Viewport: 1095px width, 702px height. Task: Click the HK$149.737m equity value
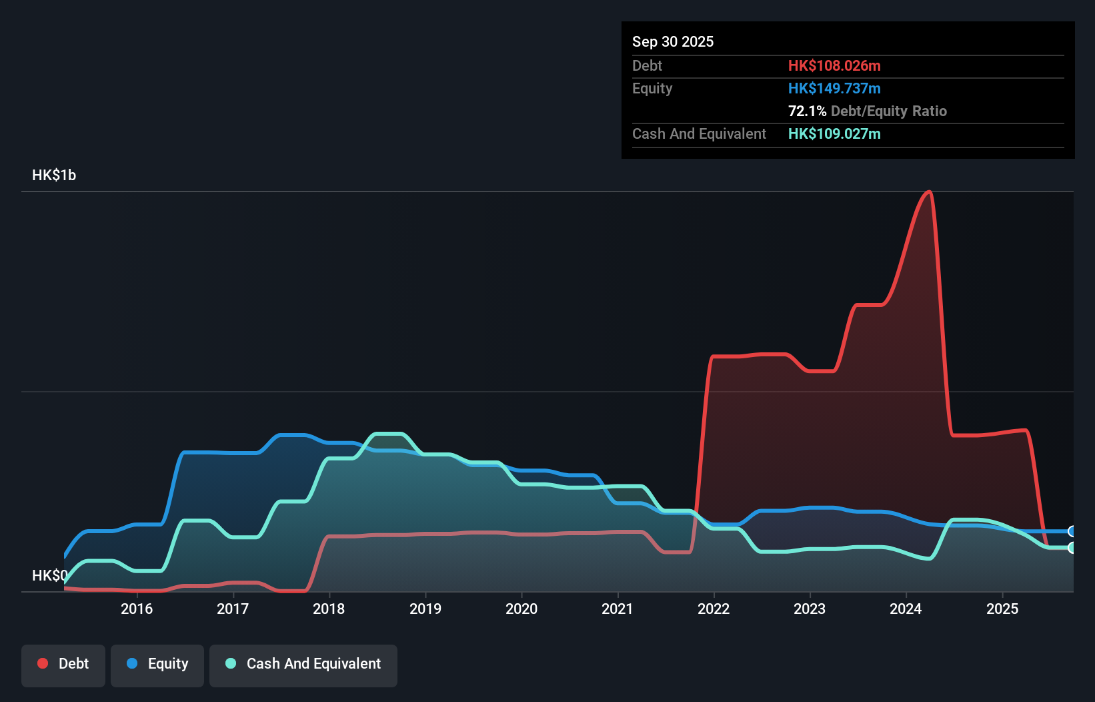pyautogui.click(x=834, y=88)
